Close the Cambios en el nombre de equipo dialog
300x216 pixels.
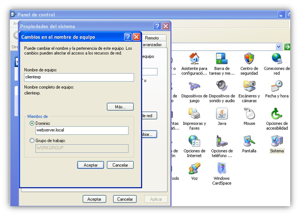click(136, 37)
